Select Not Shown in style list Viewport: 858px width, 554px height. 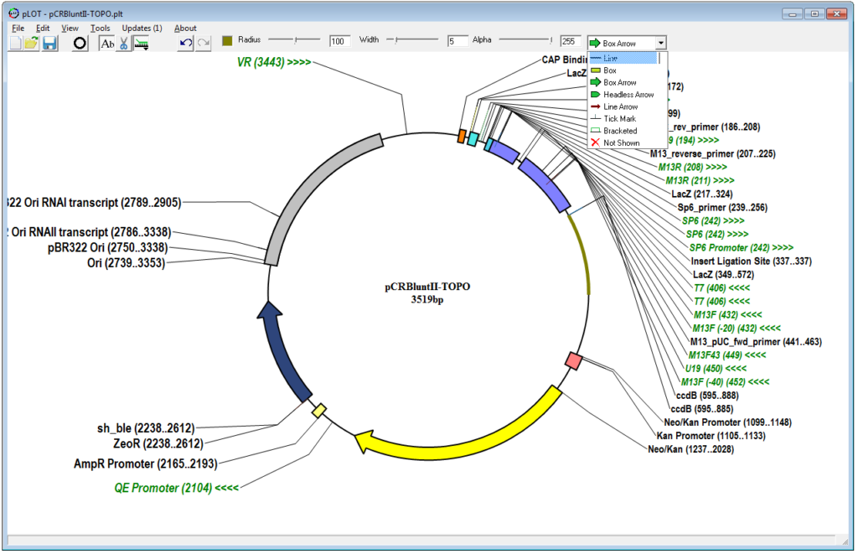coord(621,143)
